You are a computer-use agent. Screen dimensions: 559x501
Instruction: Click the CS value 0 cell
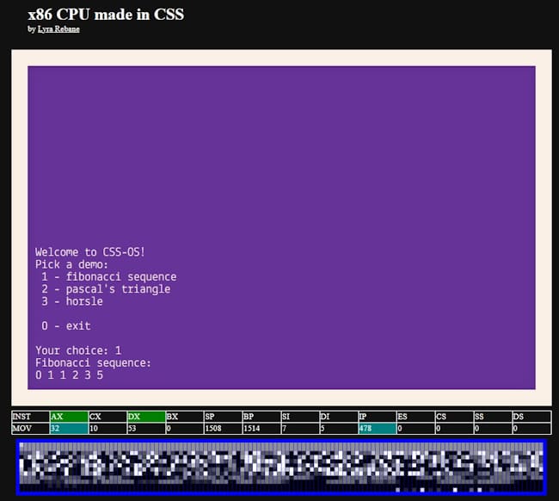pos(454,428)
